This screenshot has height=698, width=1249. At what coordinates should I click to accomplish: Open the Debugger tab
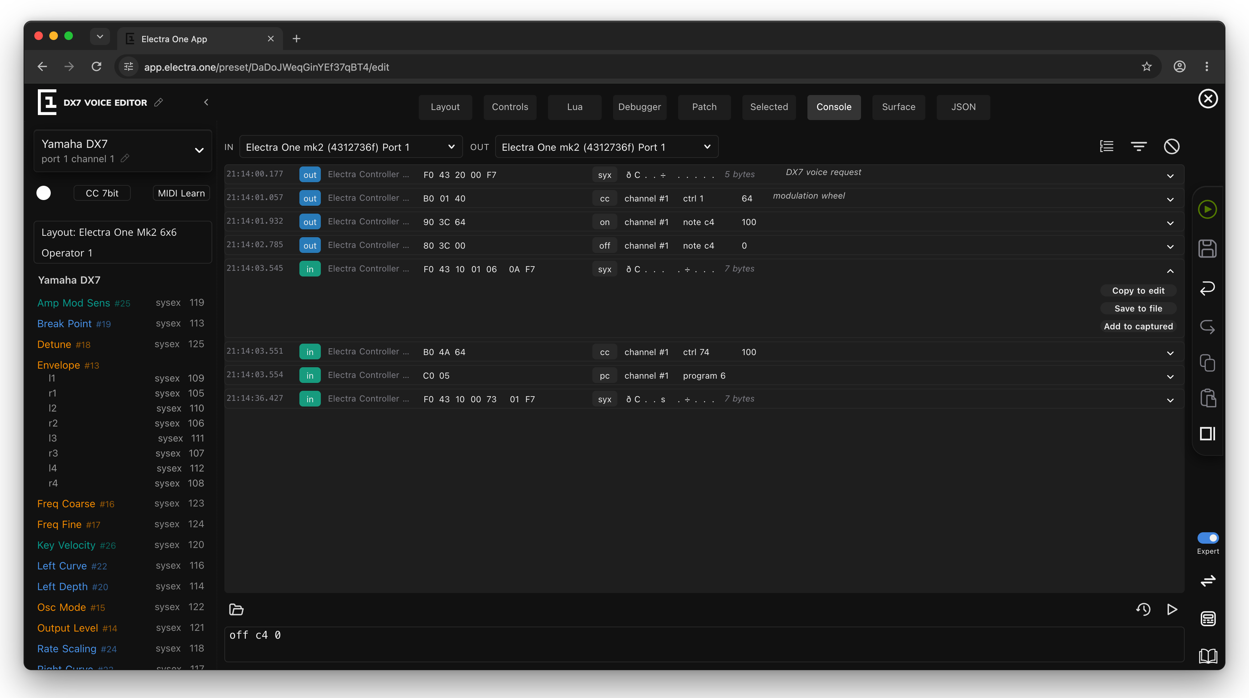point(639,107)
